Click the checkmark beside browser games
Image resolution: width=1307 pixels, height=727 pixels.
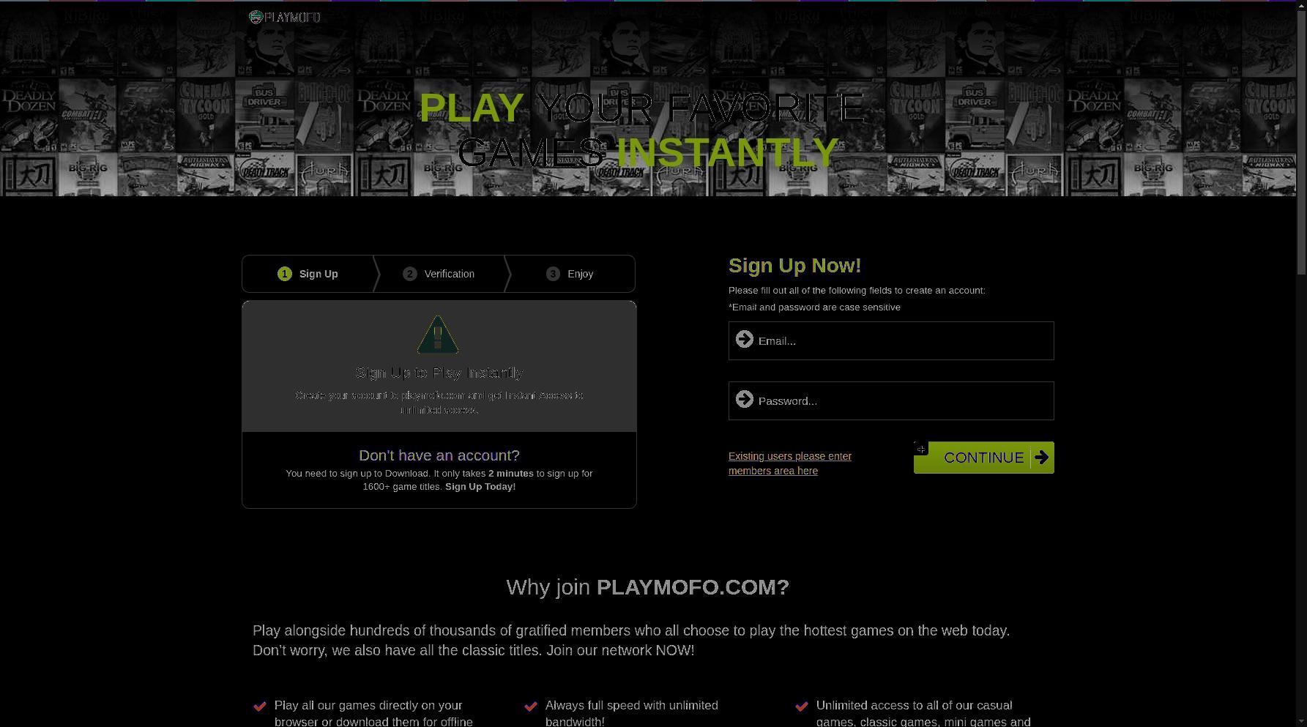click(259, 707)
